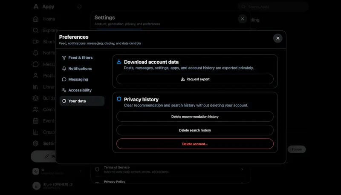Click the Home icon in sidebar
The width and height of the screenshot is (341, 195).
point(36,19)
